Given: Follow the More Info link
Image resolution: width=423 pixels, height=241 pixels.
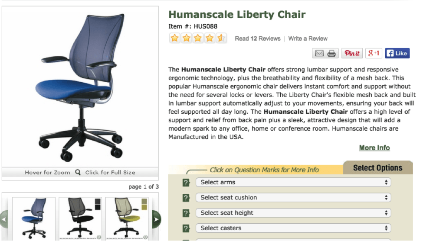Looking at the screenshot, I should 374,148.
